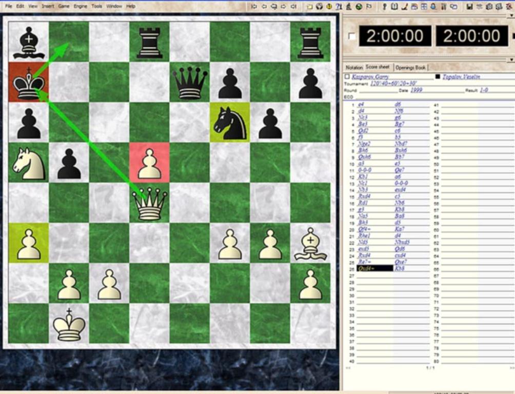Click white square beside Kasparov's name
Screen dimensions: 515x394
pos(347,77)
